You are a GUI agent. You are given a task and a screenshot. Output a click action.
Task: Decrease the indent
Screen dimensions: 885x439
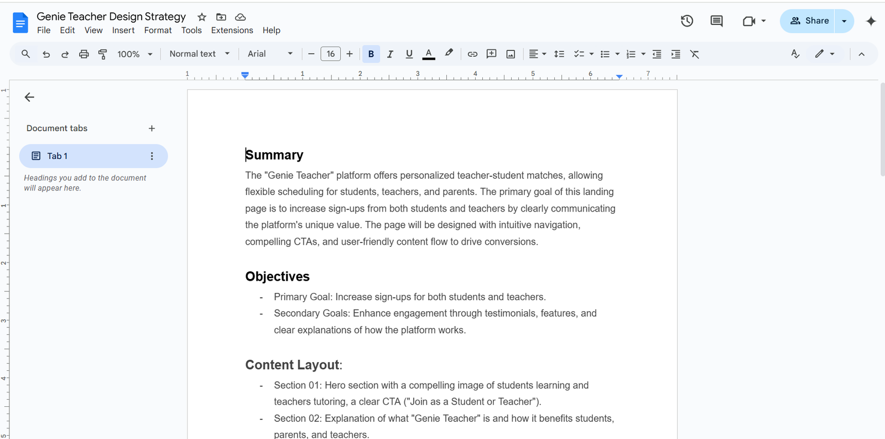[x=657, y=54]
